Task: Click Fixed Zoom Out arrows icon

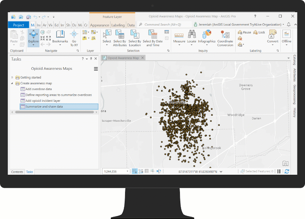Action: [49, 38]
